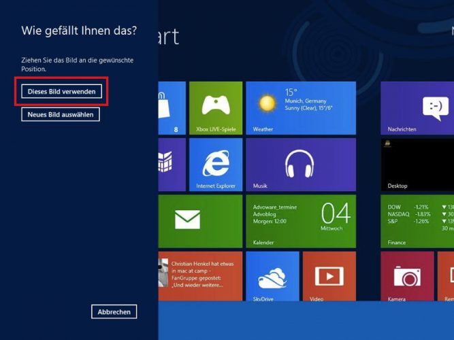Screen dimensions: 454x340
Task: Open the Mail envelope tile
Action: pyautogui.click(x=200, y=221)
